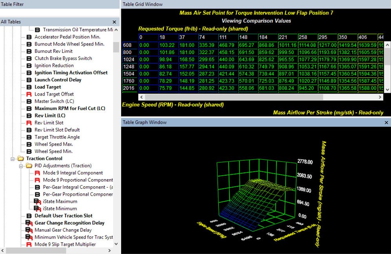Open the Launch Control Delay table

(x=58, y=80)
